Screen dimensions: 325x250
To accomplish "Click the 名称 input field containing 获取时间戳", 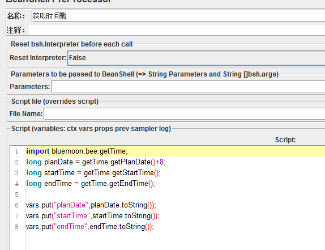I will 178,16.
